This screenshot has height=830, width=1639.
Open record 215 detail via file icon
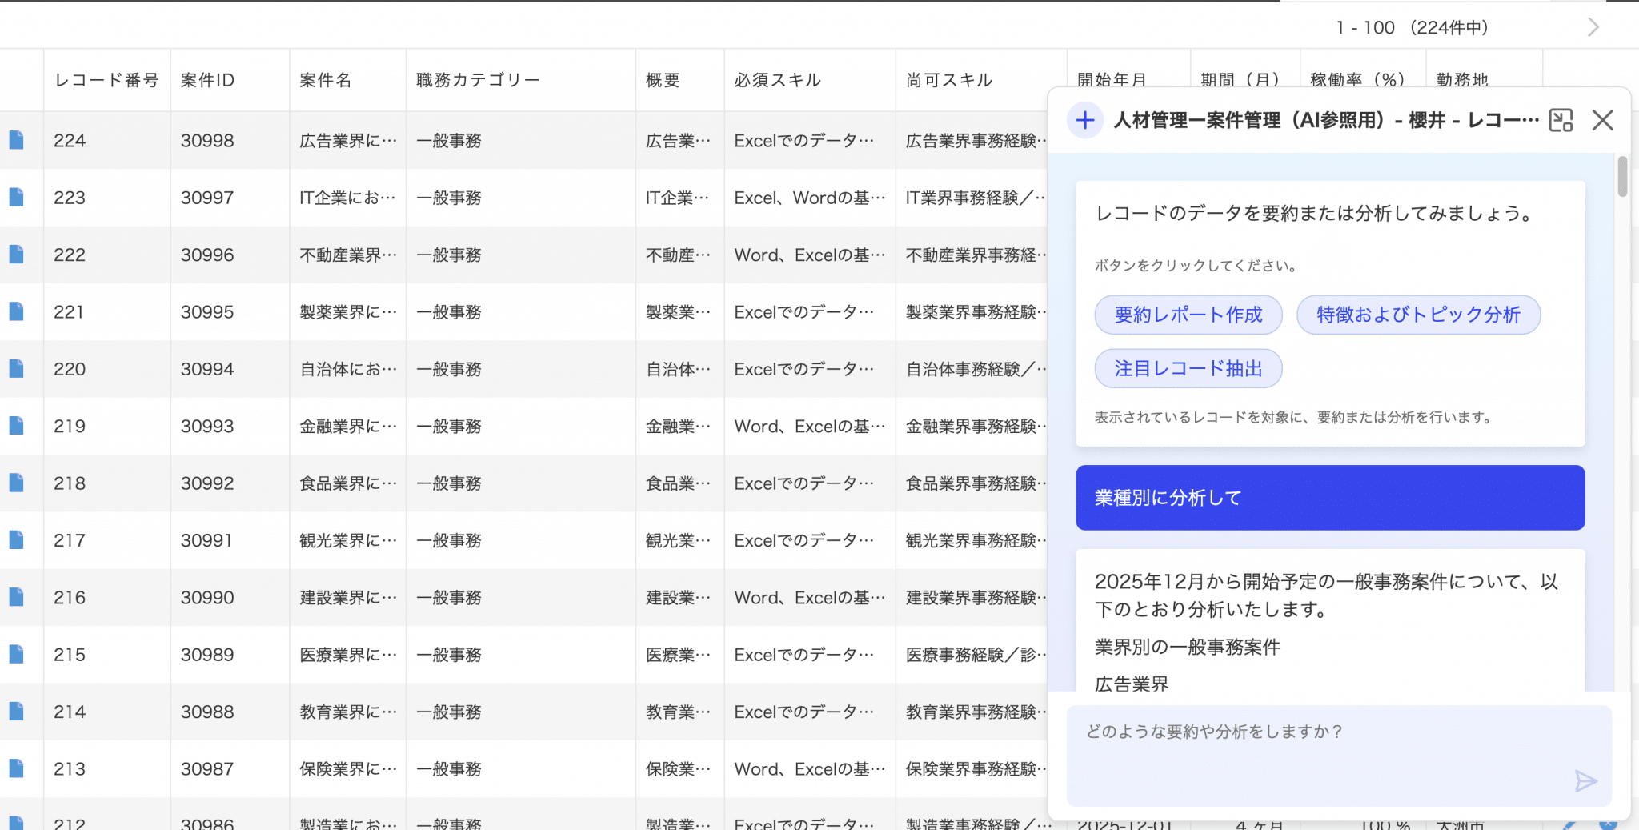tap(17, 655)
